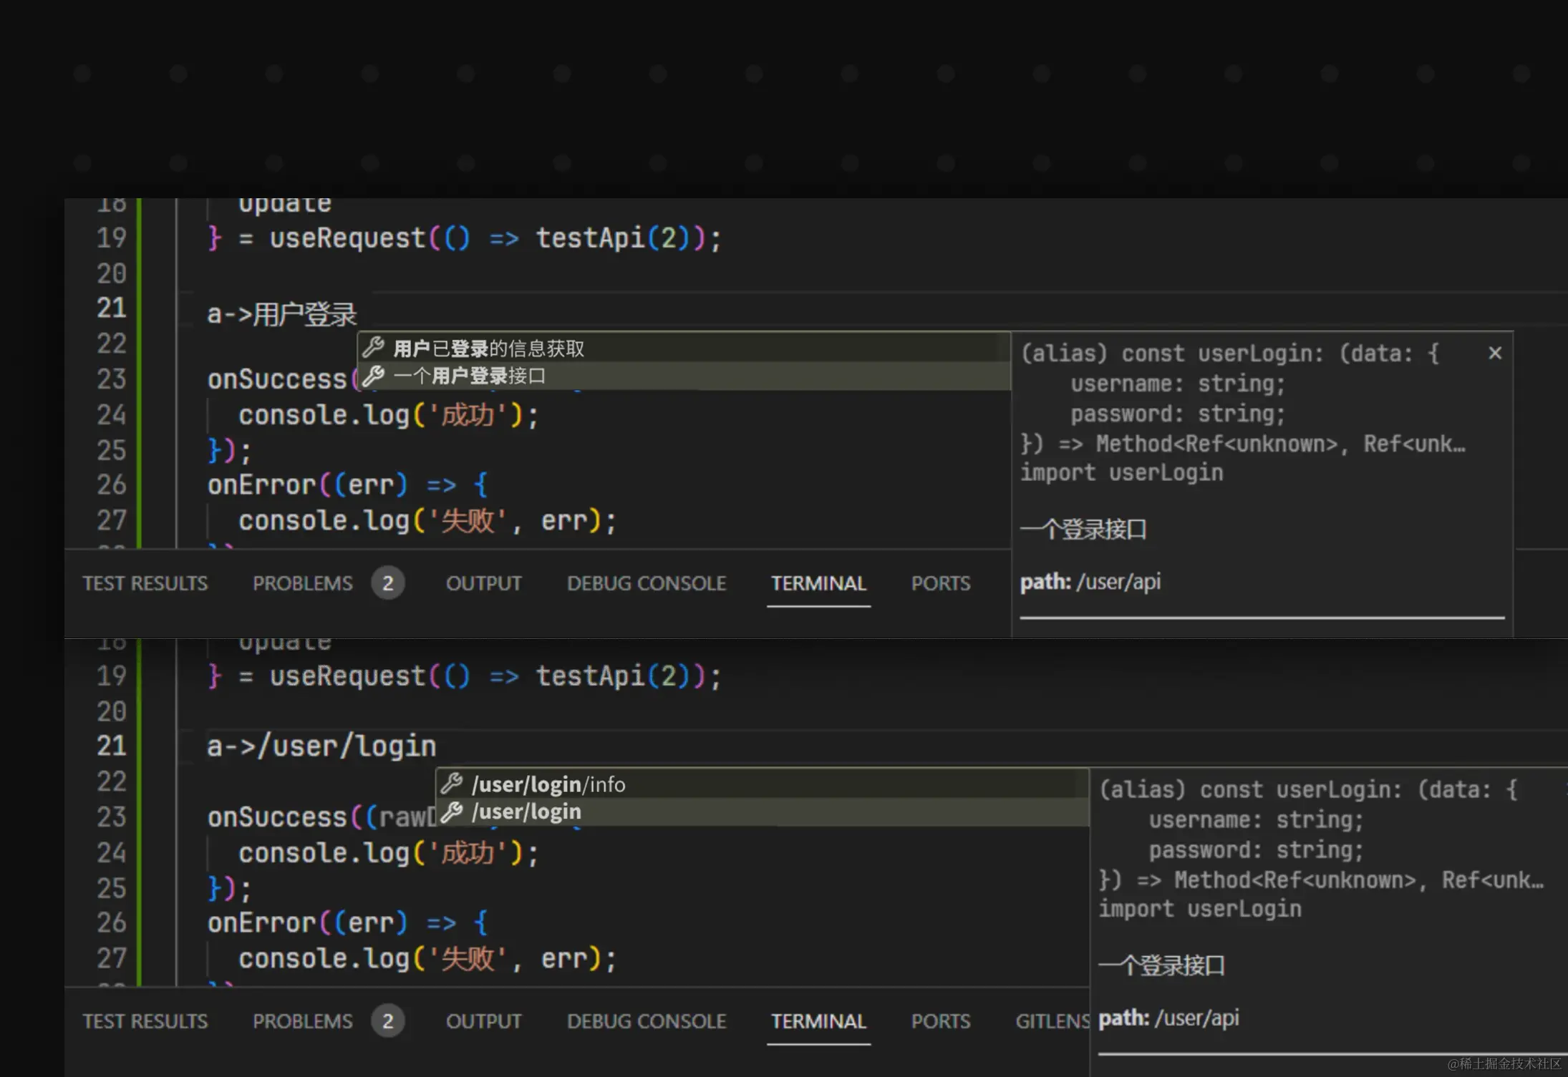Image resolution: width=1568 pixels, height=1077 pixels.
Task: Click Problems count badge under 用户登录 editor
Action: [x=387, y=583]
